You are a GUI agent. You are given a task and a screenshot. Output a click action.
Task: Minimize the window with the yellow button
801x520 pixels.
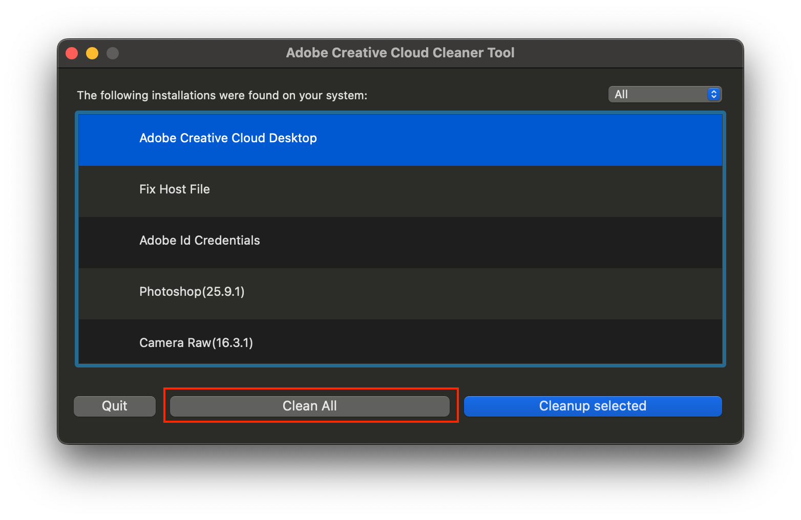(x=92, y=53)
